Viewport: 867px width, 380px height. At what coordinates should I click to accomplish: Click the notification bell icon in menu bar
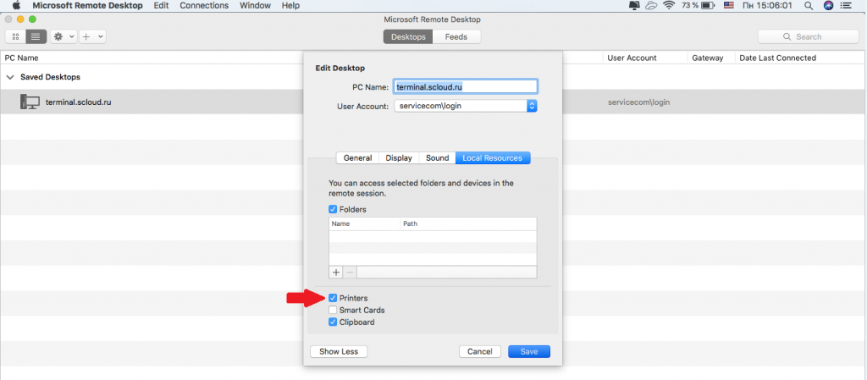click(x=633, y=6)
